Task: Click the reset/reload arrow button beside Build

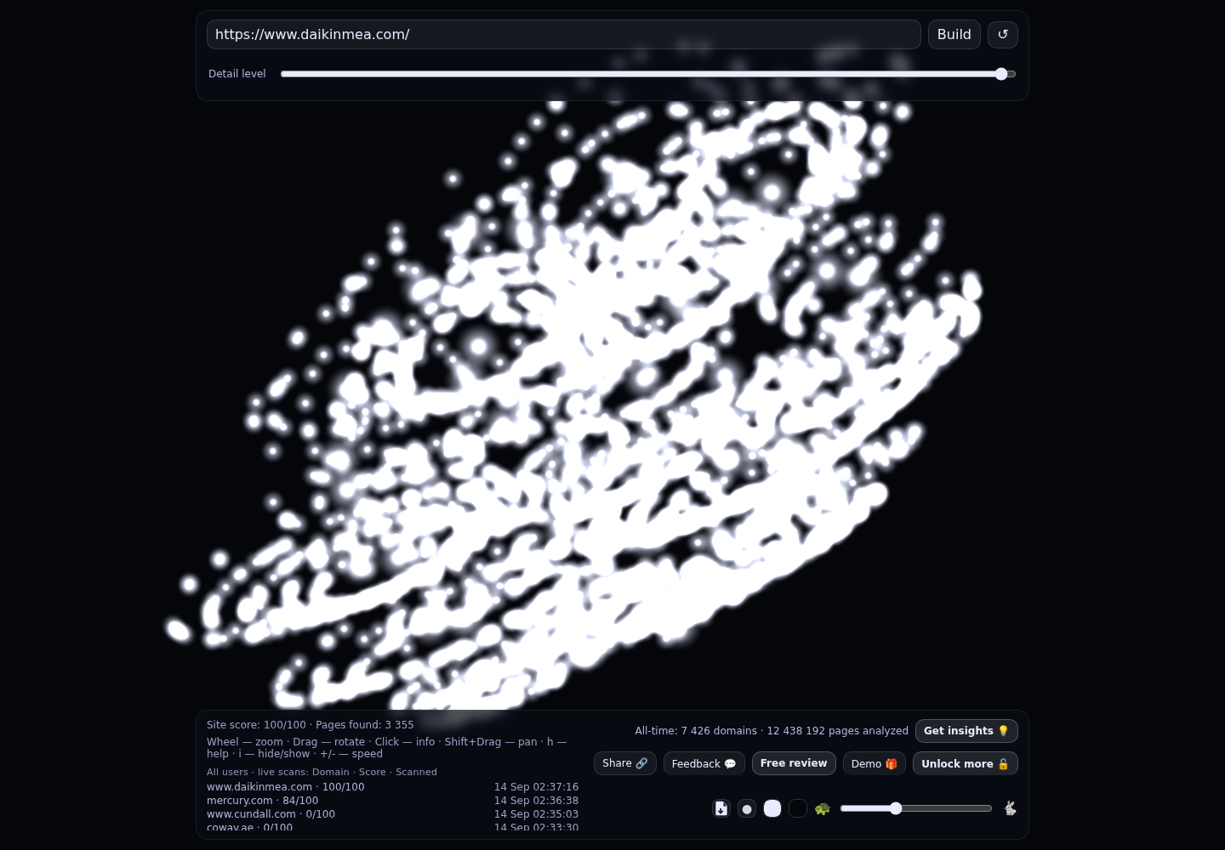Action: coord(1002,34)
